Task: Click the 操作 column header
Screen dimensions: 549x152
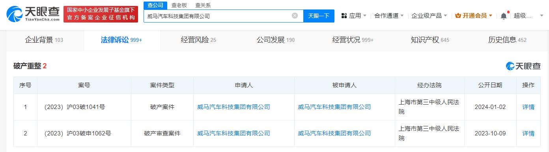Action: 528,85
